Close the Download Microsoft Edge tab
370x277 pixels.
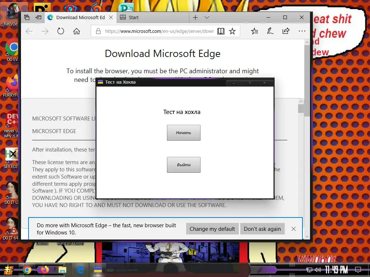[111, 17]
